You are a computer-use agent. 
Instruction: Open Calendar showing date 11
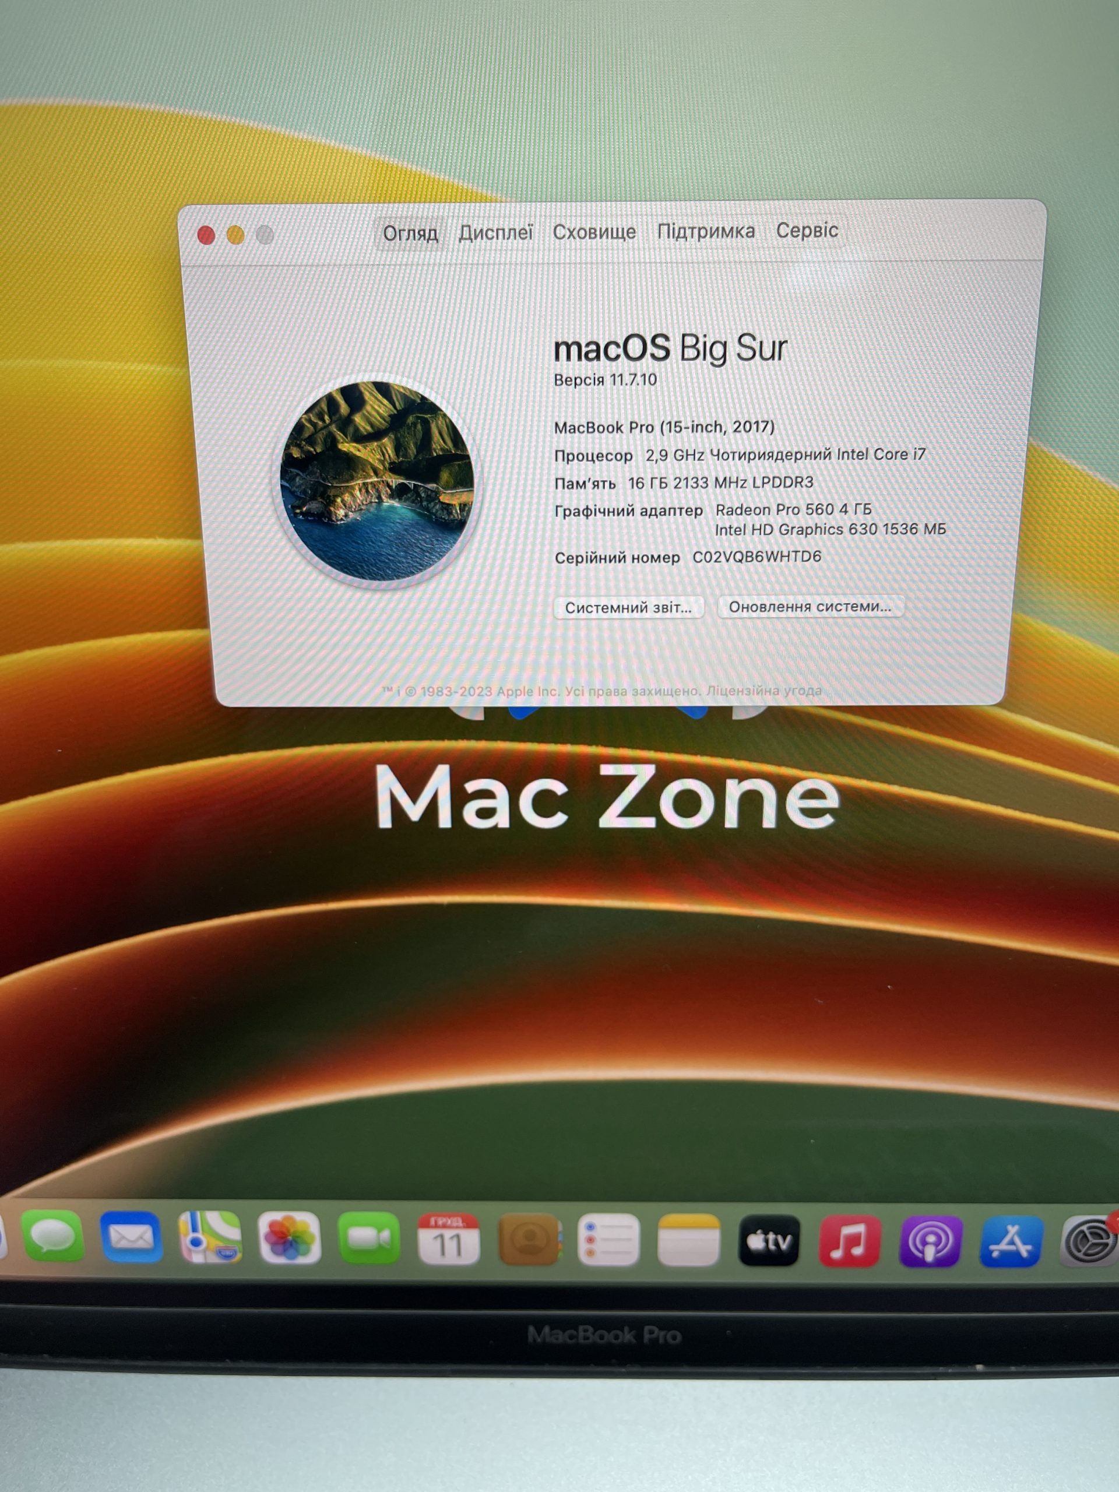point(449,1239)
